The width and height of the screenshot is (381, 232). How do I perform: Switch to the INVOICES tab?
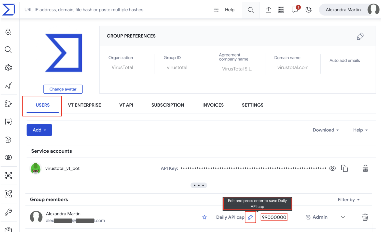(x=213, y=105)
